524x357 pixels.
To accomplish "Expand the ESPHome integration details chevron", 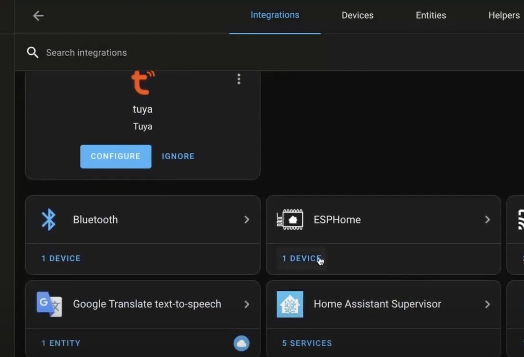I will [x=488, y=219].
